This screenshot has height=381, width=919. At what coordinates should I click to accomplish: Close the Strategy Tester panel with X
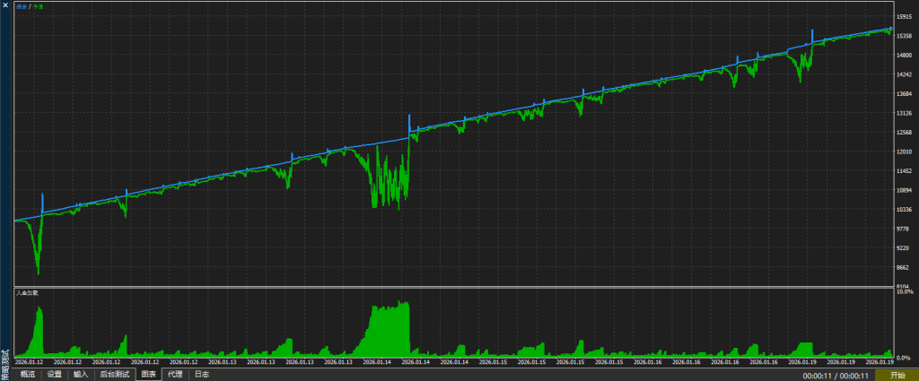5,7
